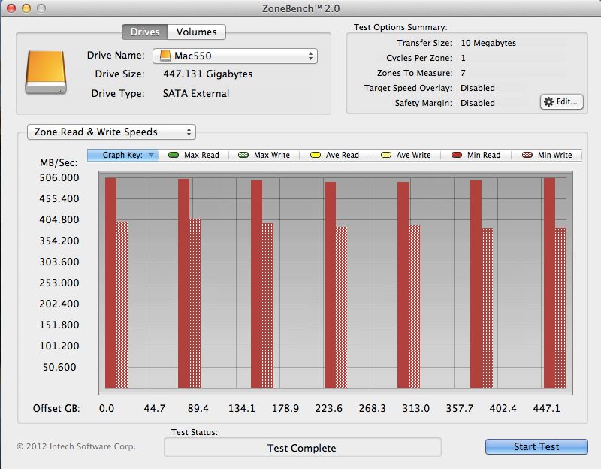Expand Zone Read & Write Speeds menu

111,132
